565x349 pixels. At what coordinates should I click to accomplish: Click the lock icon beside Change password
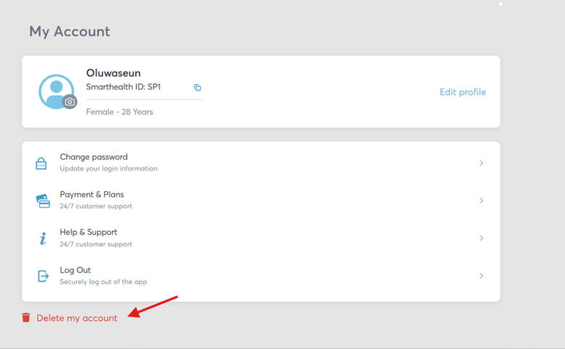tap(41, 163)
